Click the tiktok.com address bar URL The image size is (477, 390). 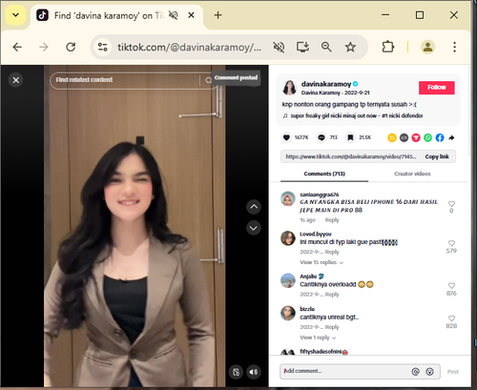click(x=189, y=47)
